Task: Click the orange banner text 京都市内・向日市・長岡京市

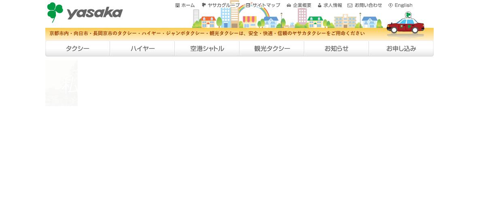Action: (x=82, y=33)
